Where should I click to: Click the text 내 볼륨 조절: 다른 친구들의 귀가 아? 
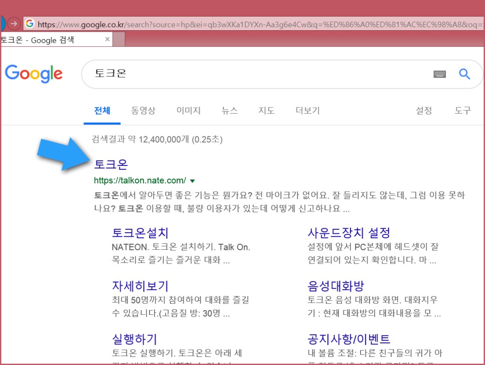(x=375, y=353)
